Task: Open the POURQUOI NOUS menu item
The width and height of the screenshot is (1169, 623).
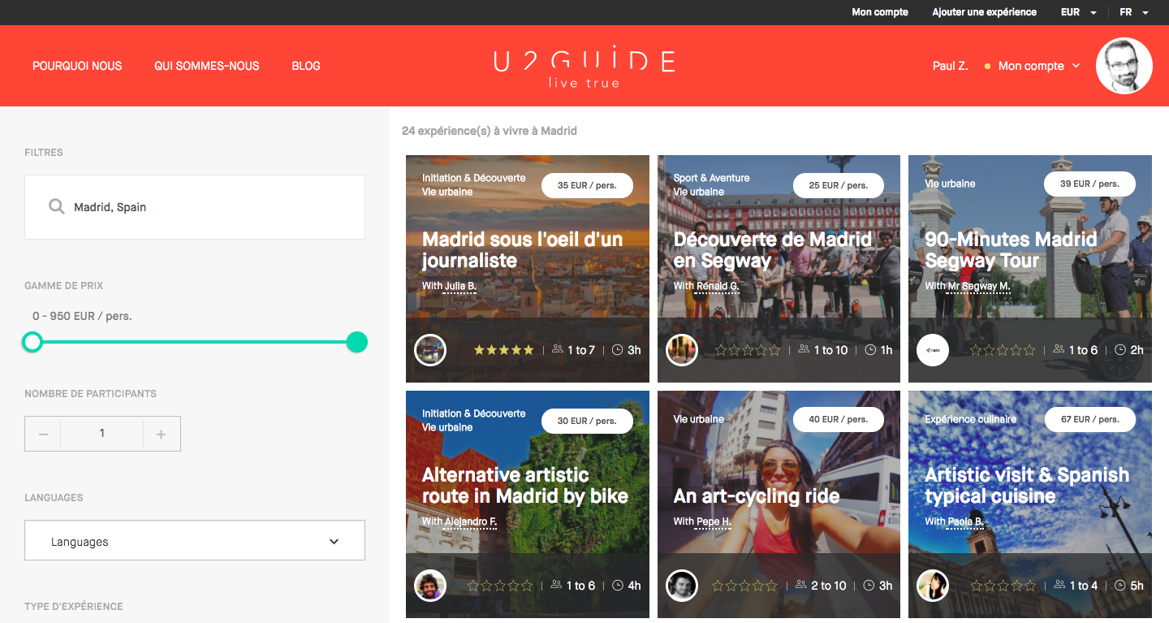Action: pos(77,66)
